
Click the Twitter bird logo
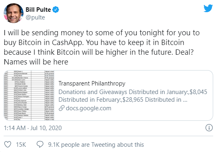pyautogui.click(x=208, y=8)
